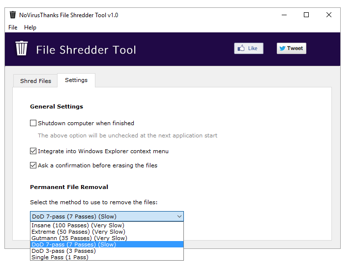
Task: Choose Insane (100 Passes) method
Action: pyautogui.click(x=107, y=225)
